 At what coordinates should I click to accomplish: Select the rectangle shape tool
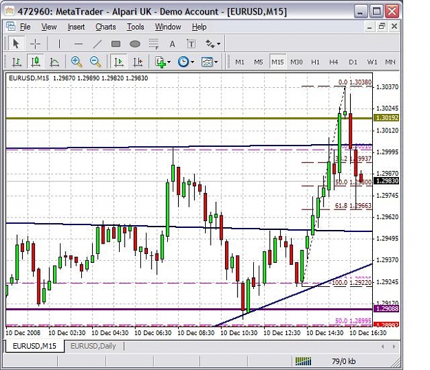(x=116, y=44)
